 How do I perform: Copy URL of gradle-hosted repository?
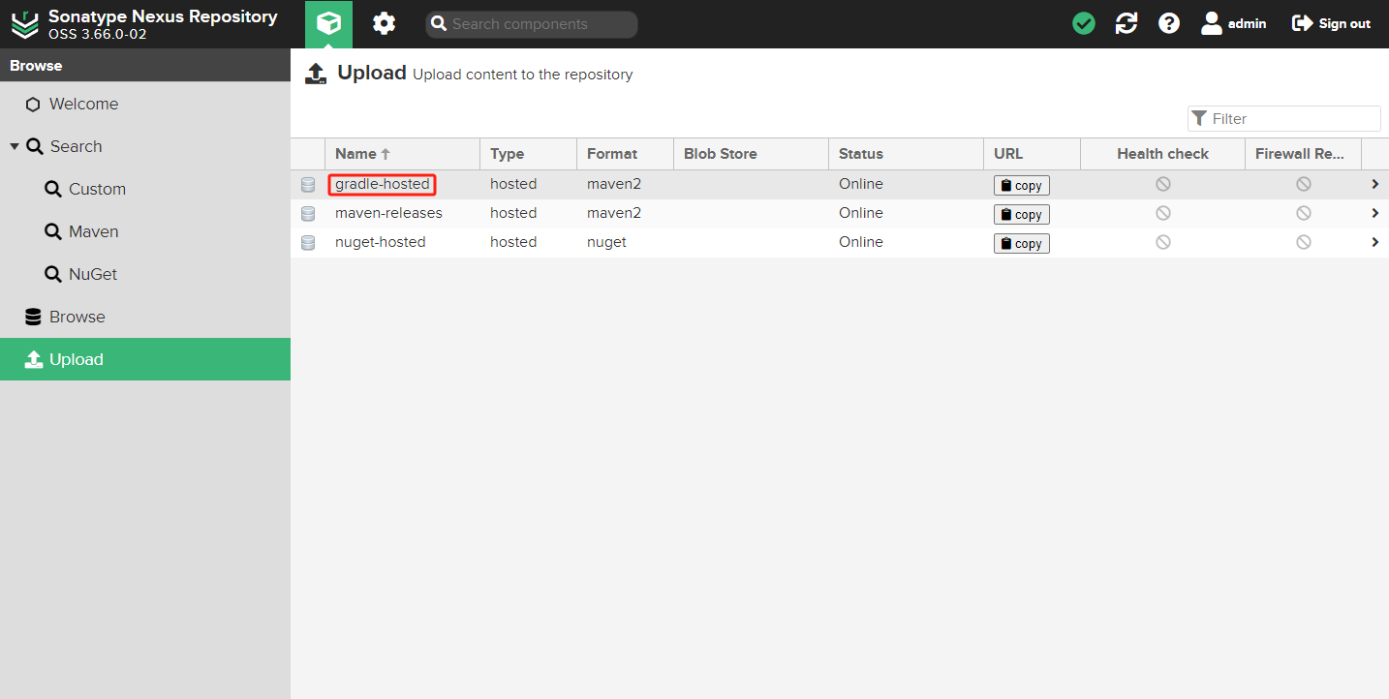(x=1021, y=185)
